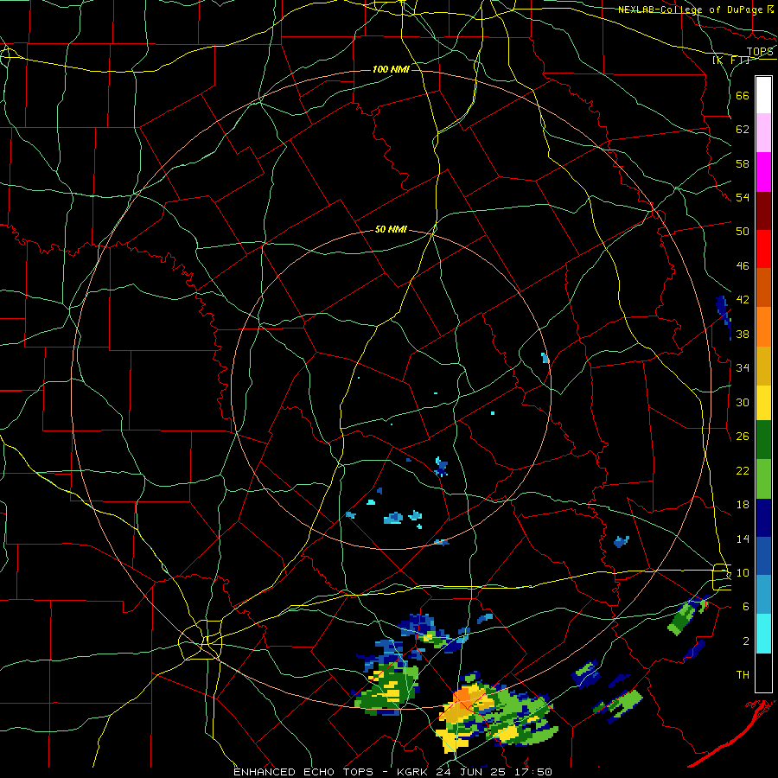Click the magenta legend color swatch
778x778 pixels.
click(x=763, y=172)
